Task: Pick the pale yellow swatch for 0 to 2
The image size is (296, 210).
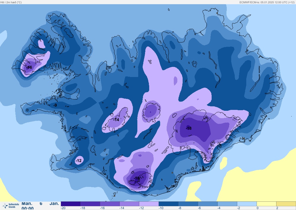Action: [267, 204]
